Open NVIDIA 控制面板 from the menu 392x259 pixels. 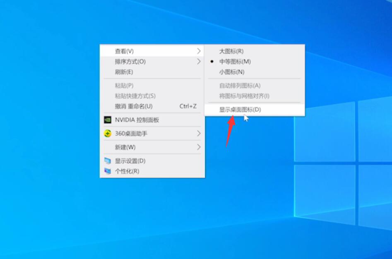coord(152,120)
